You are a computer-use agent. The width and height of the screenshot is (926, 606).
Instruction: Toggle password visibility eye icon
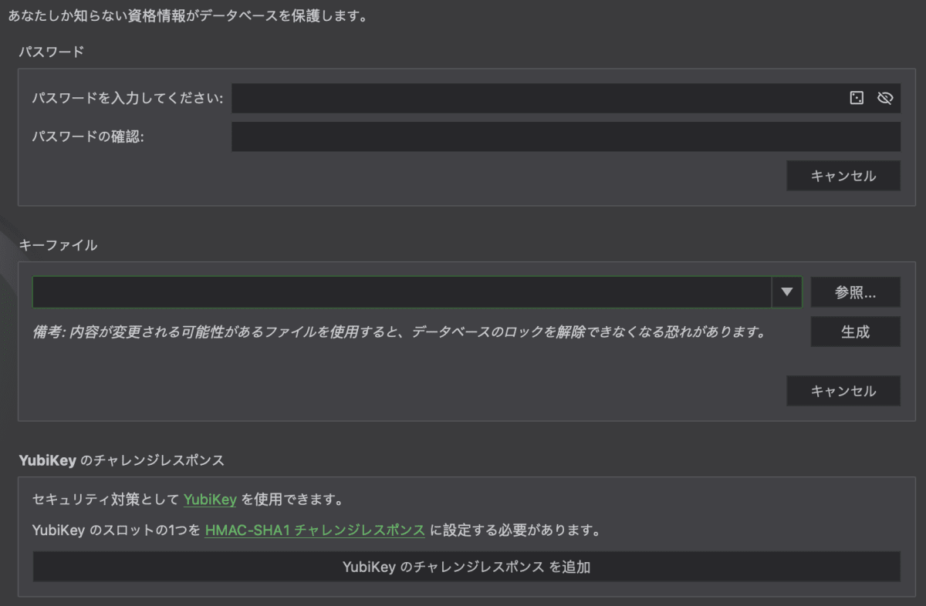coord(885,98)
